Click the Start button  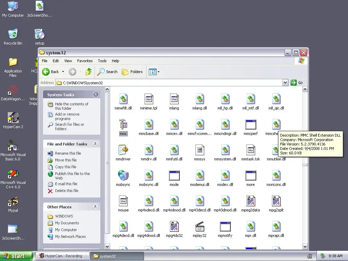click(16, 256)
